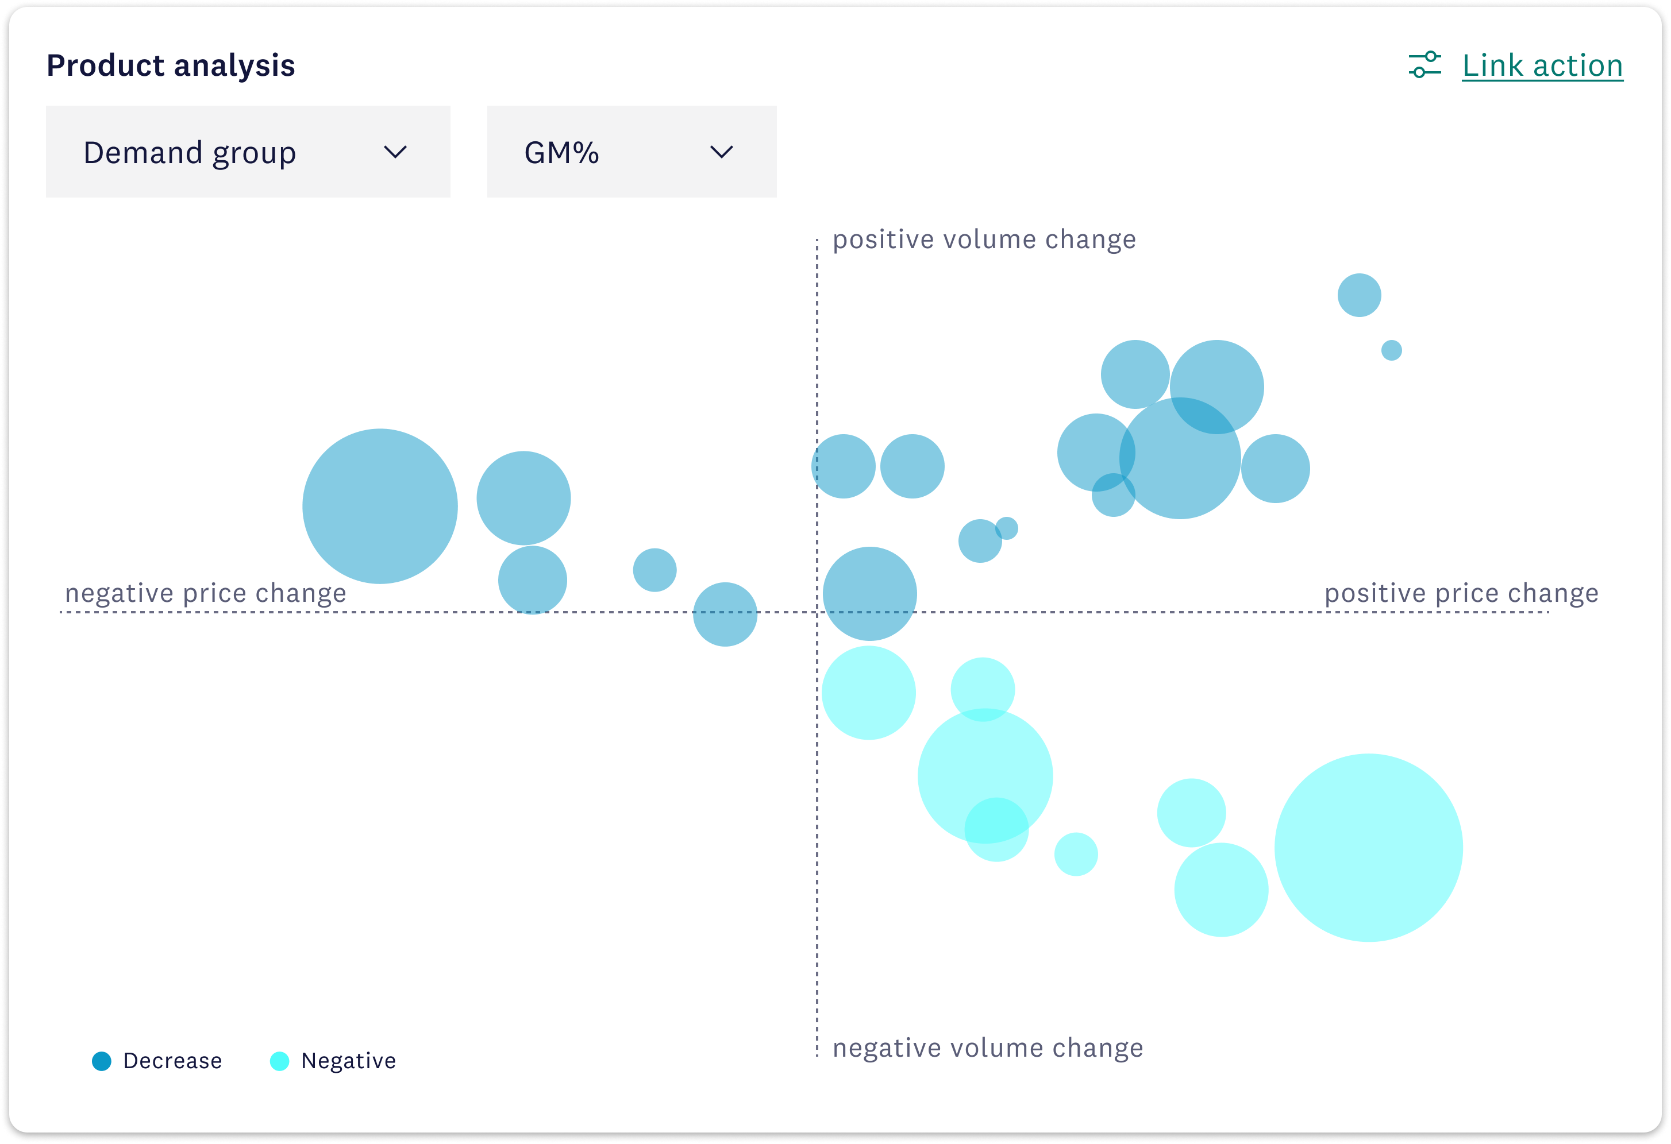Click the cyan Negative legend dot

pos(280,1061)
